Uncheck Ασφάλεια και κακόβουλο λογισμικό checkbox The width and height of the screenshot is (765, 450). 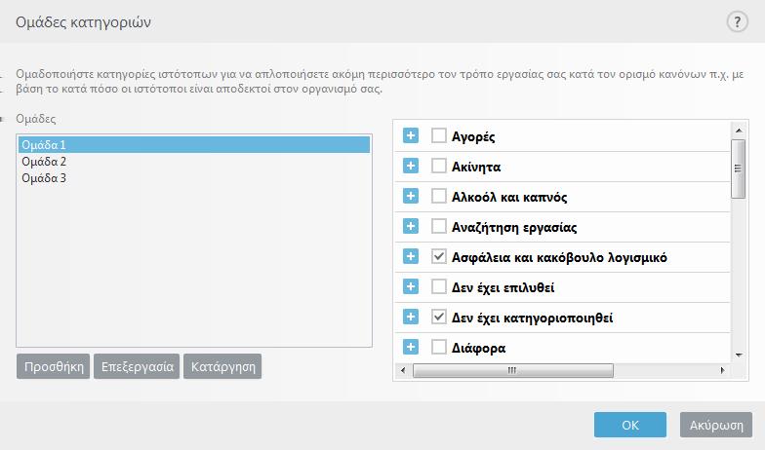tap(439, 256)
